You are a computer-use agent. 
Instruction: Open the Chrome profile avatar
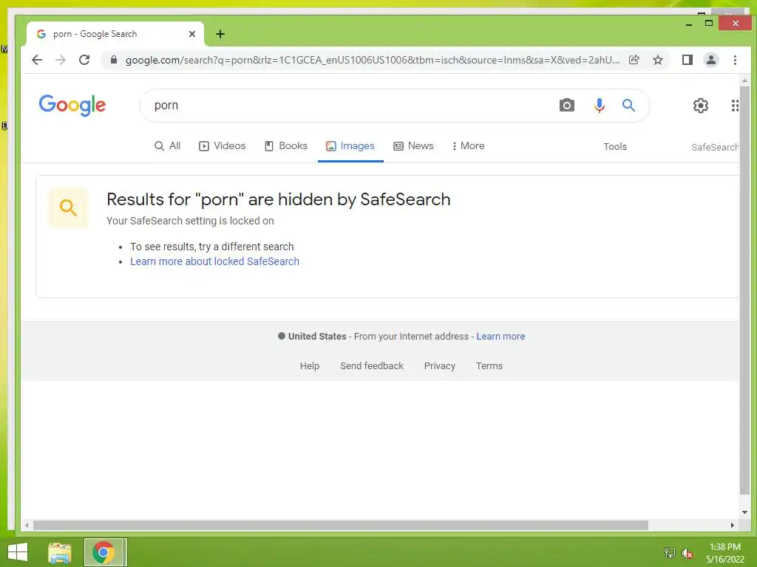tap(710, 60)
